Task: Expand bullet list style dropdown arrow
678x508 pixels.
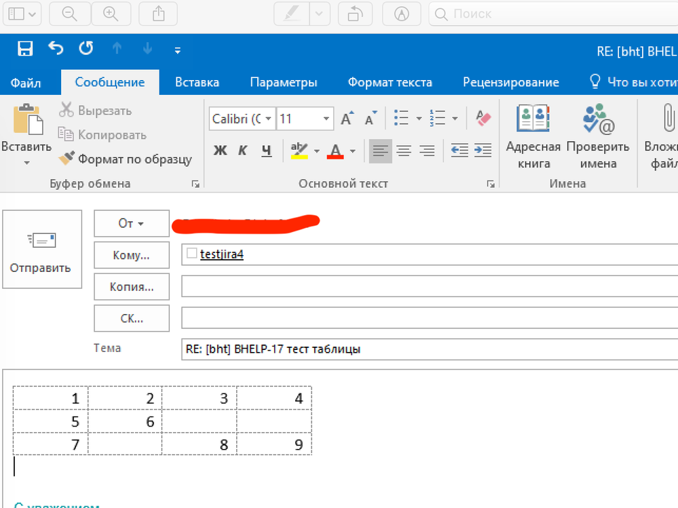Action: pos(419,119)
